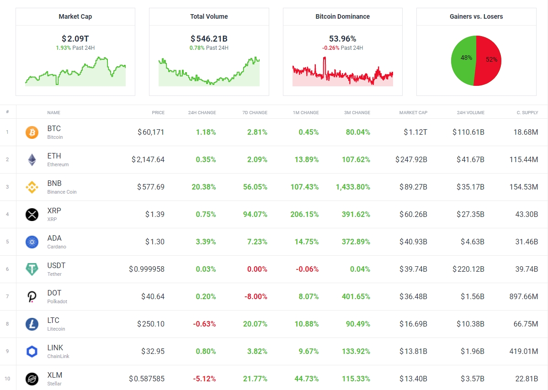This screenshot has width=548, height=390.
Task: Click the Cardano blue logo icon
Action: click(32, 242)
